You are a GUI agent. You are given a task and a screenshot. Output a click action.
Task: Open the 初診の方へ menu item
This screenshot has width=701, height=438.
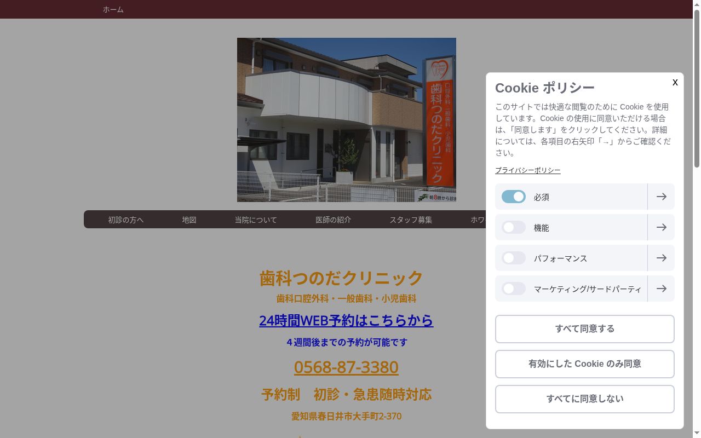click(x=125, y=220)
